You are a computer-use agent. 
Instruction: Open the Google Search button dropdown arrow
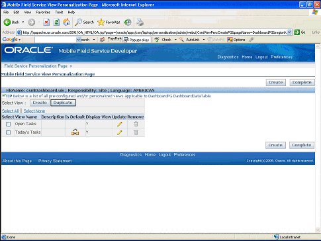pos(94,40)
